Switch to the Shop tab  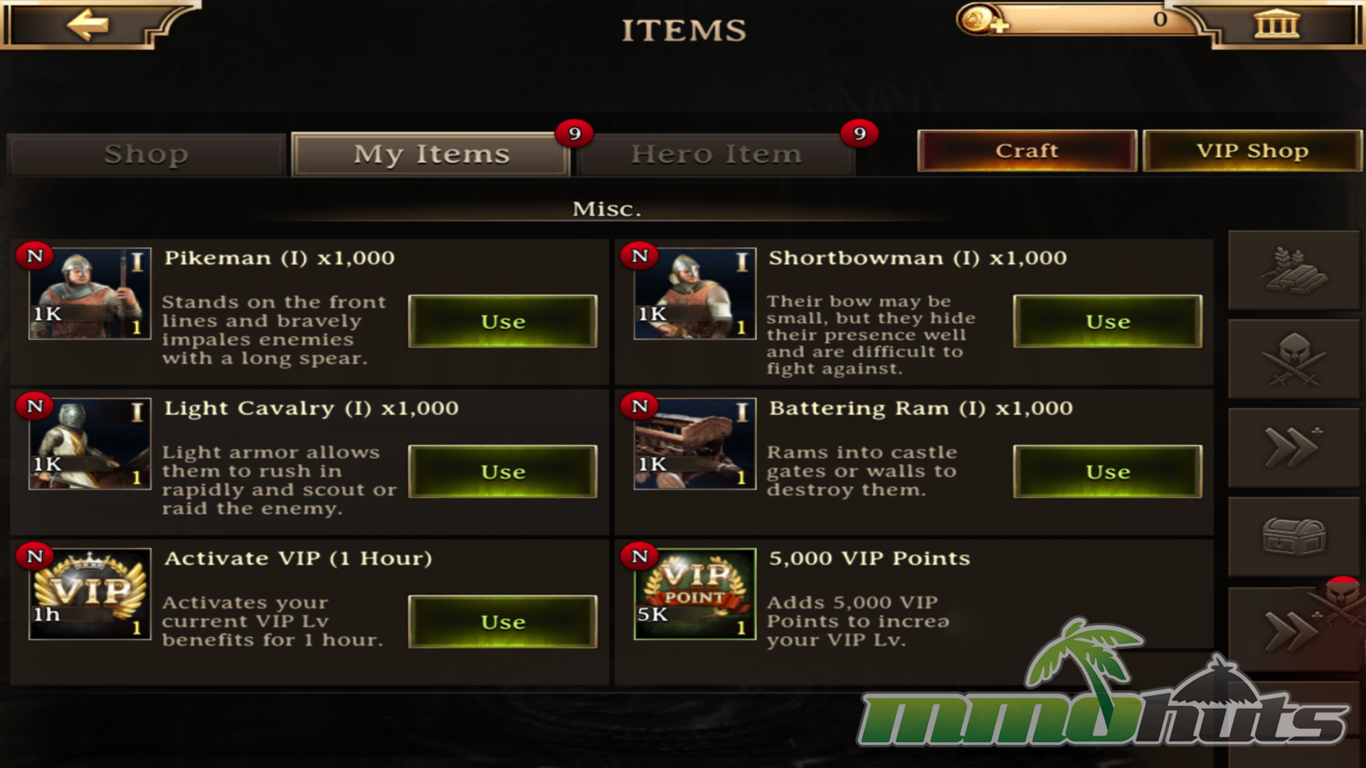147,154
